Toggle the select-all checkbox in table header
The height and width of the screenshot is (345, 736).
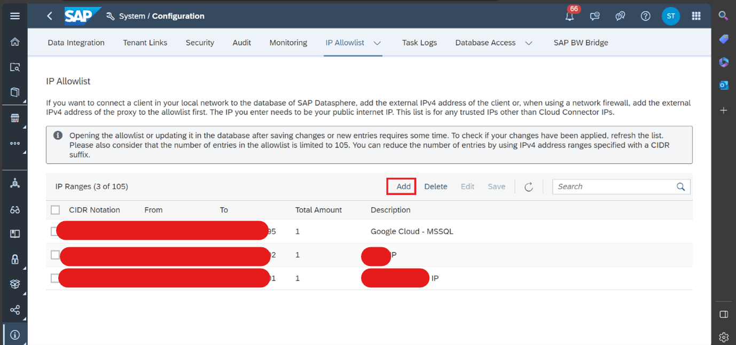point(55,210)
